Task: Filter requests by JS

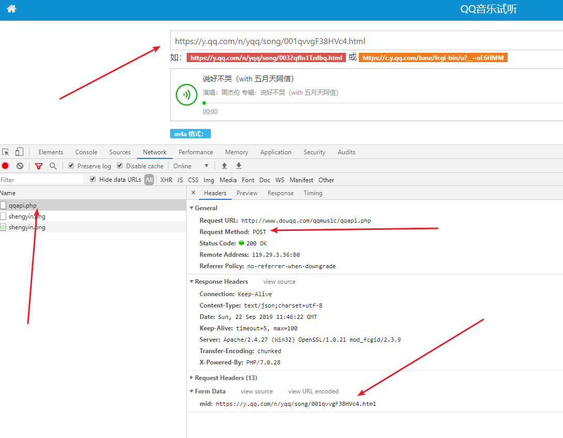Action: (x=180, y=180)
